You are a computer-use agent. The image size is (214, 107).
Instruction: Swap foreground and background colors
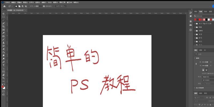[4, 84]
